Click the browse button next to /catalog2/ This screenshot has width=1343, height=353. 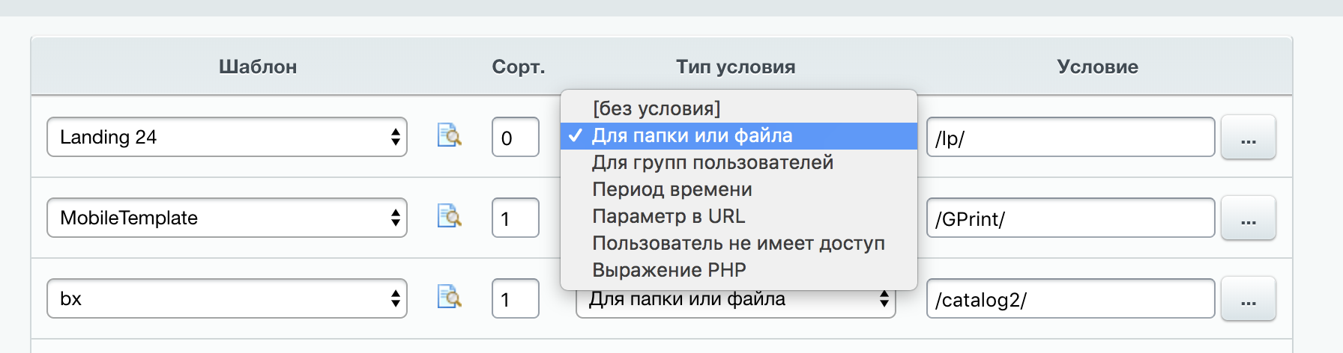click(1249, 298)
